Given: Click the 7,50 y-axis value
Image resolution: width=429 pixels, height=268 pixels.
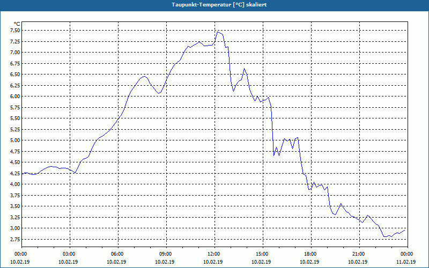Looking at the screenshot, I should (x=15, y=31).
